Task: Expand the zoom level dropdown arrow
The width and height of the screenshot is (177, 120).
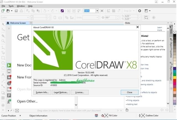Action: (97, 11)
